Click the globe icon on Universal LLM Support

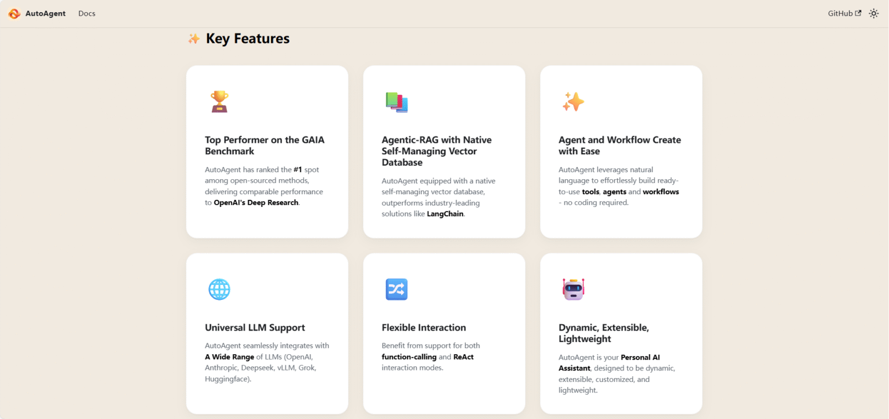click(x=219, y=289)
